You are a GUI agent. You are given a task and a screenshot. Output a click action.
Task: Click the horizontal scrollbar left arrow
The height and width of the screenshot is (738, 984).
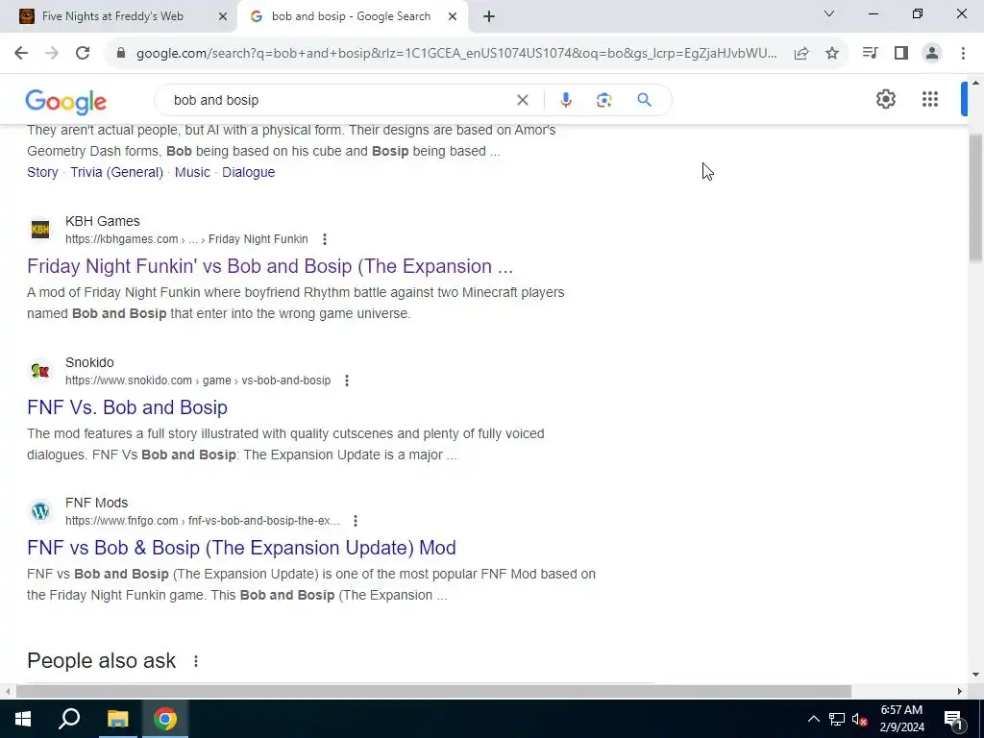[8, 692]
